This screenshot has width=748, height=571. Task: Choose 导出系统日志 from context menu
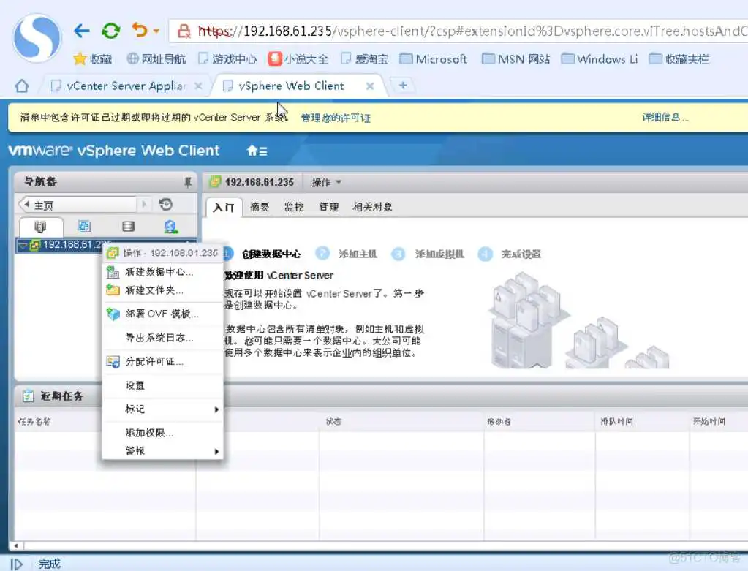coord(163,338)
